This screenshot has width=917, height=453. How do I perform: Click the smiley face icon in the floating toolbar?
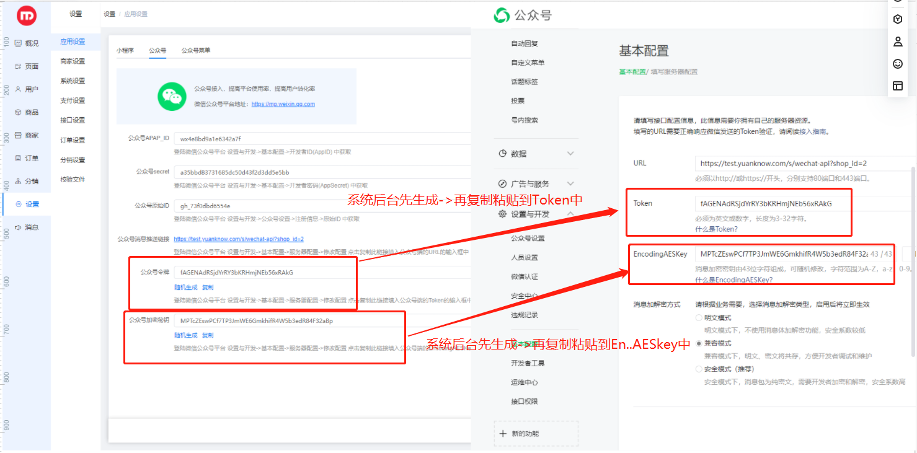pos(897,63)
